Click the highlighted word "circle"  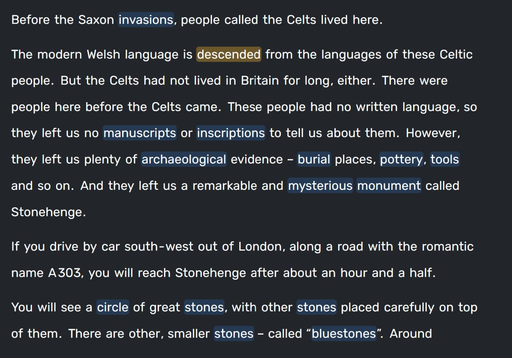click(x=113, y=307)
